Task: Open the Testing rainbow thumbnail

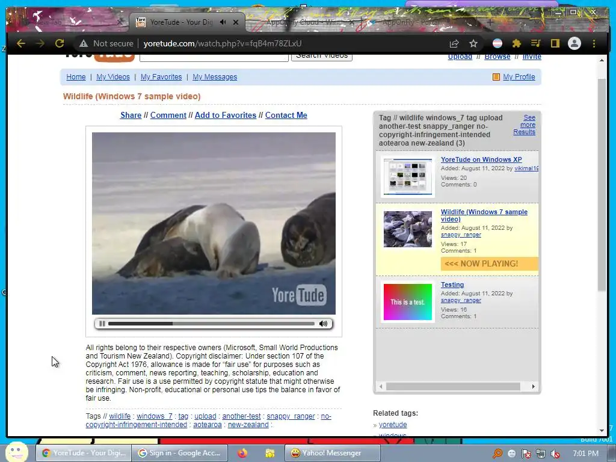Action: point(408,302)
